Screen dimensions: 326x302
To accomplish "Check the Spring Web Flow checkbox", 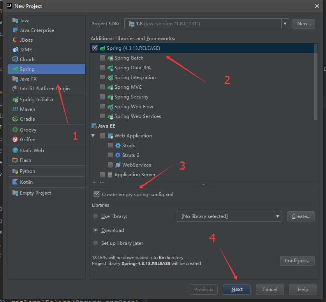I will coord(102,106).
